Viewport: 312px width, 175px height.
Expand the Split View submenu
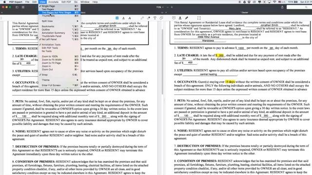point(59,21)
